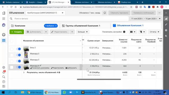
Task: Toggle the Жаккард-3 ad switch
Action: click(x=18, y=55)
